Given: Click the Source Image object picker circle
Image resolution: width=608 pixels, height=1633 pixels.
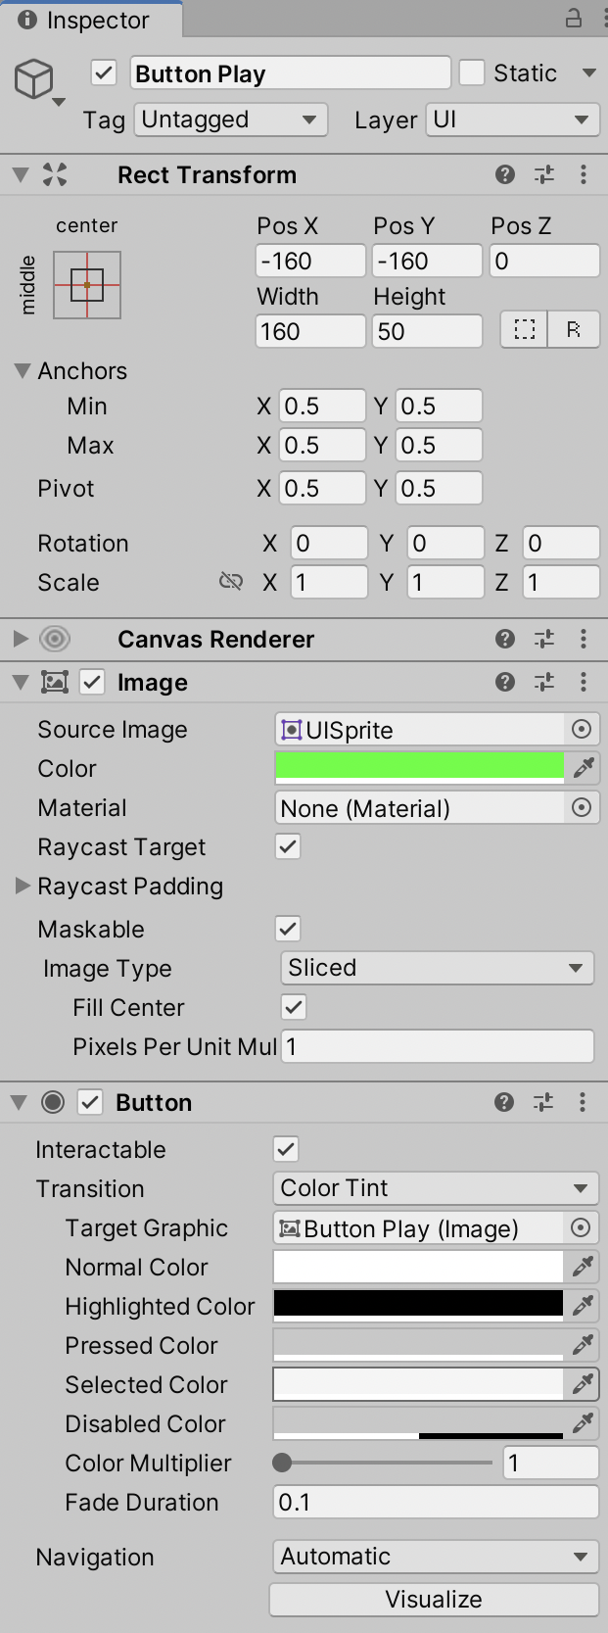Looking at the screenshot, I should click(x=582, y=729).
